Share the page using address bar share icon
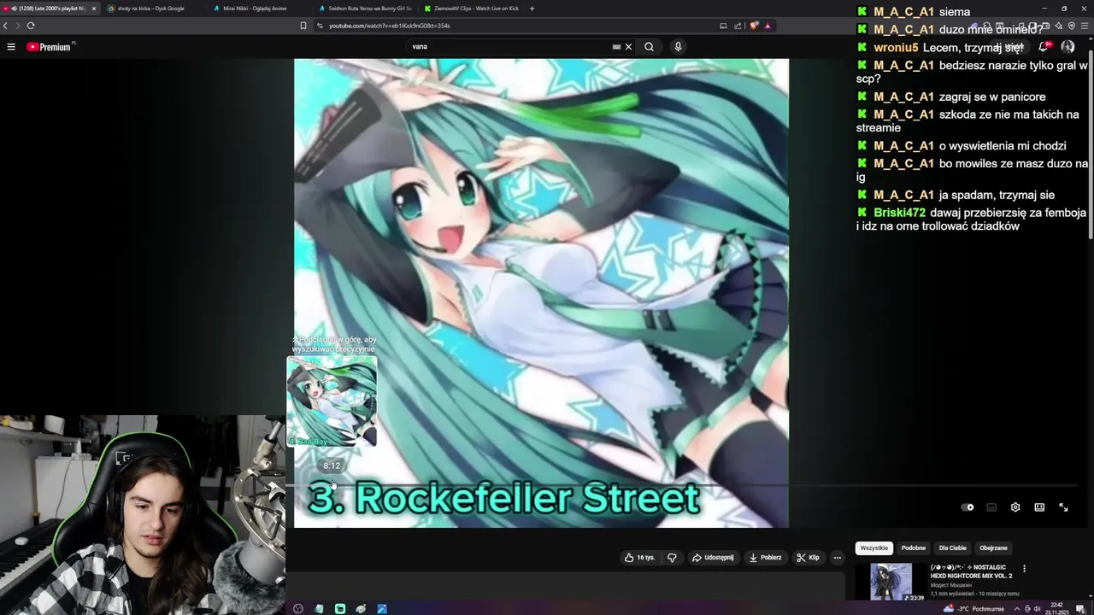The height and width of the screenshot is (615, 1094). [x=738, y=26]
